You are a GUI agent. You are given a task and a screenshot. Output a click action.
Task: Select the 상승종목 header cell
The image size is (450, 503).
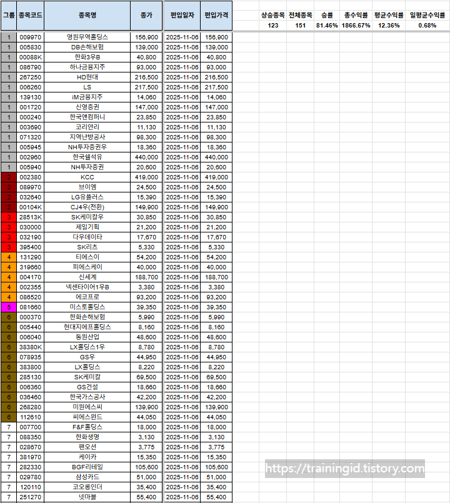(273, 15)
